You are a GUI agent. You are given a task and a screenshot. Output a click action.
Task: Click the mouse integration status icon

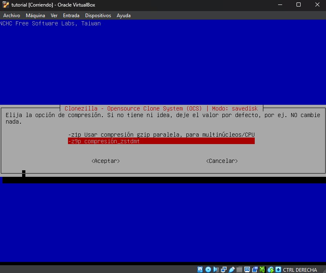pos(271,270)
